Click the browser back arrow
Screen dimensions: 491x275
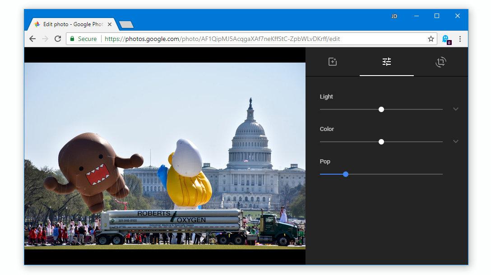[32, 39]
